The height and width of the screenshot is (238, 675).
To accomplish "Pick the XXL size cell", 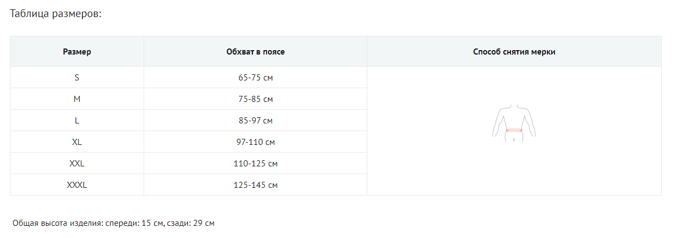I will pyautogui.click(x=77, y=164).
